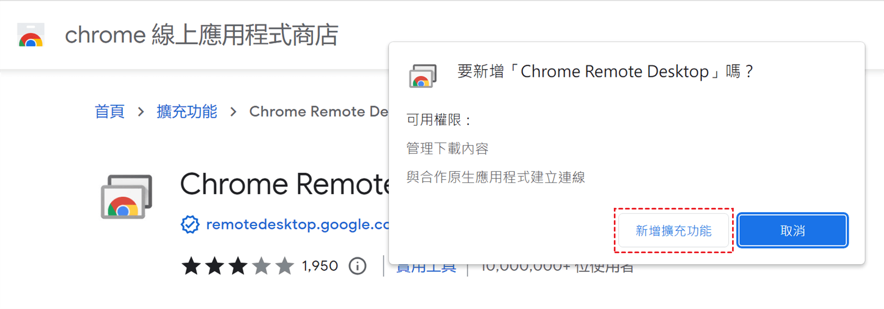Click the 取消 button
This screenshot has width=884, height=309.
point(792,231)
